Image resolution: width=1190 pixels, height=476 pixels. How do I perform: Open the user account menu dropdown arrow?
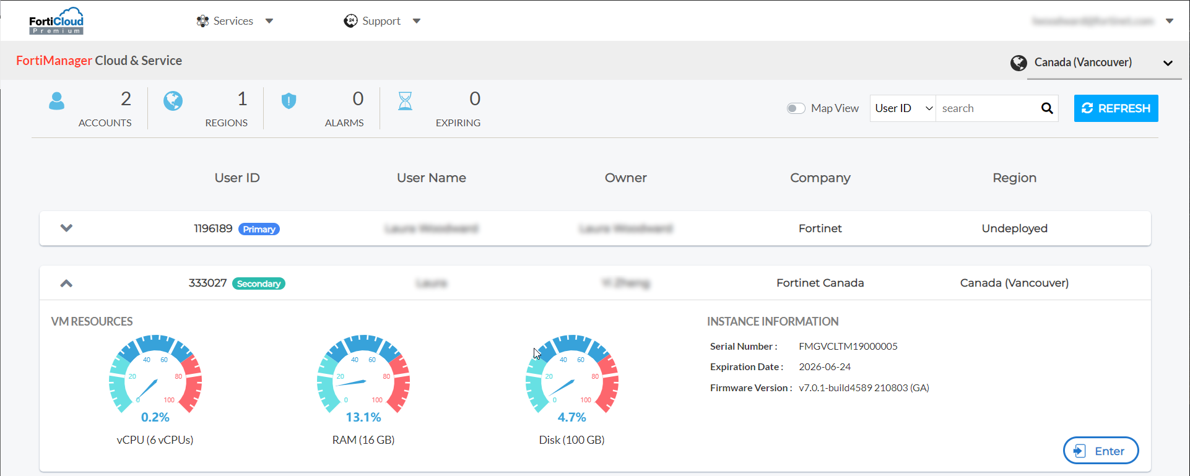(1169, 21)
